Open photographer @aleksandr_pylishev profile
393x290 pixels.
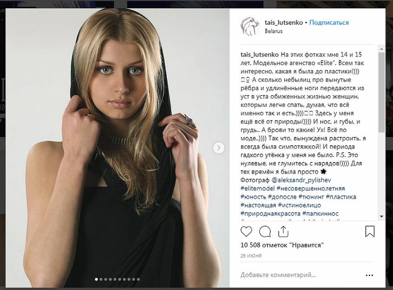(x=301, y=180)
